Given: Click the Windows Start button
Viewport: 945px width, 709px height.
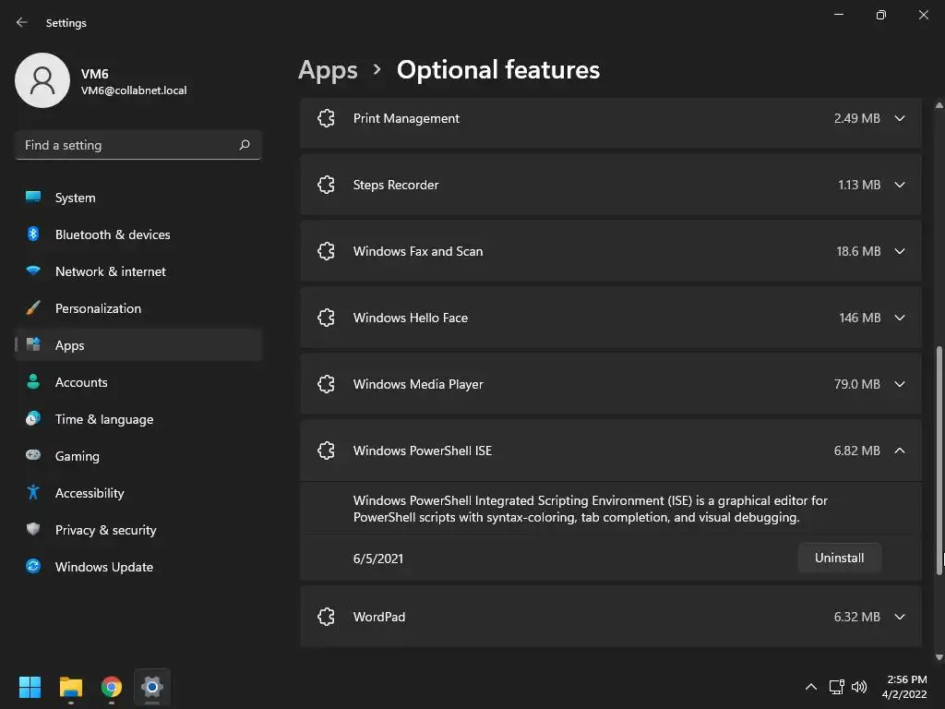Looking at the screenshot, I should pyautogui.click(x=30, y=687).
